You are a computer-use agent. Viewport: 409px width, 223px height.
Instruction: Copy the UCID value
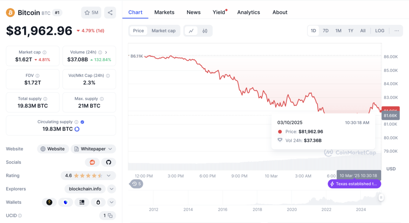coord(110,216)
